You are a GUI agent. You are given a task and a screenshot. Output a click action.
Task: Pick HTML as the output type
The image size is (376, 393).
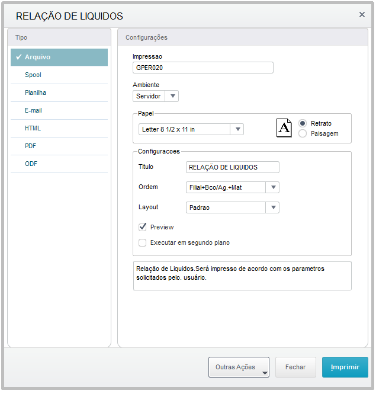pos(59,128)
